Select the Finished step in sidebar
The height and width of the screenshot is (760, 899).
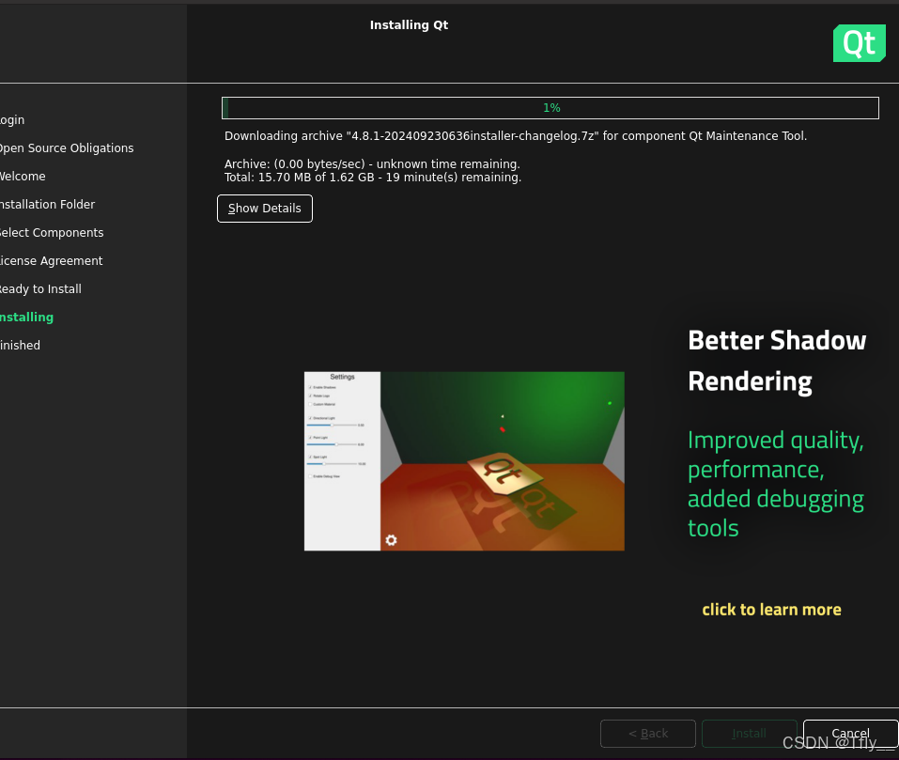(x=20, y=345)
